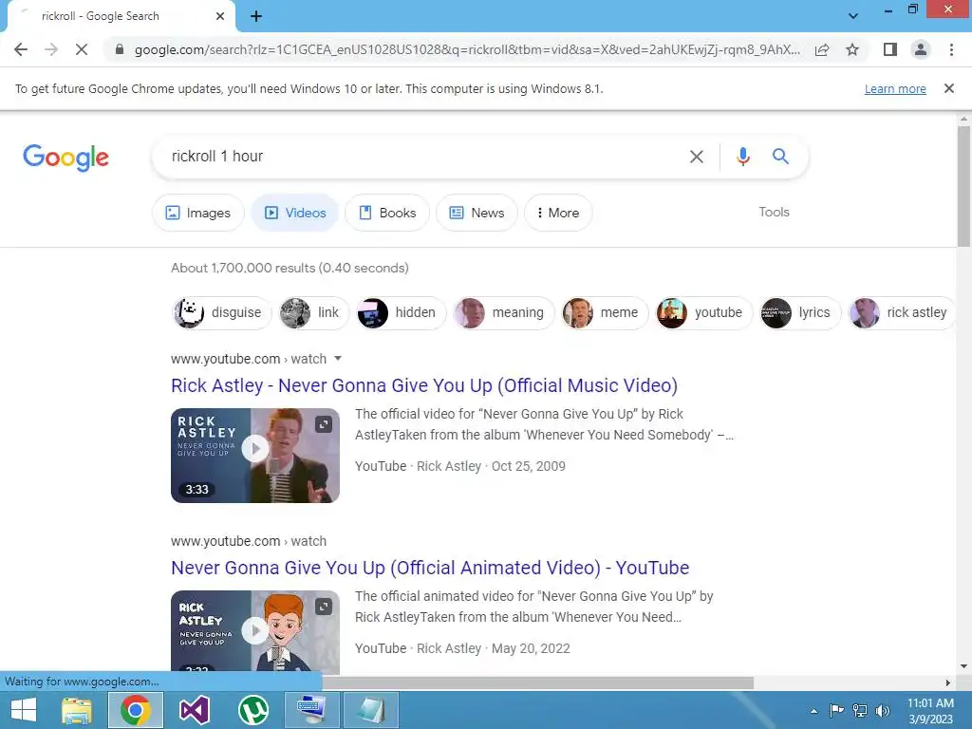Close the rickroll Google Search tab
The height and width of the screenshot is (729, 972).
220,16
